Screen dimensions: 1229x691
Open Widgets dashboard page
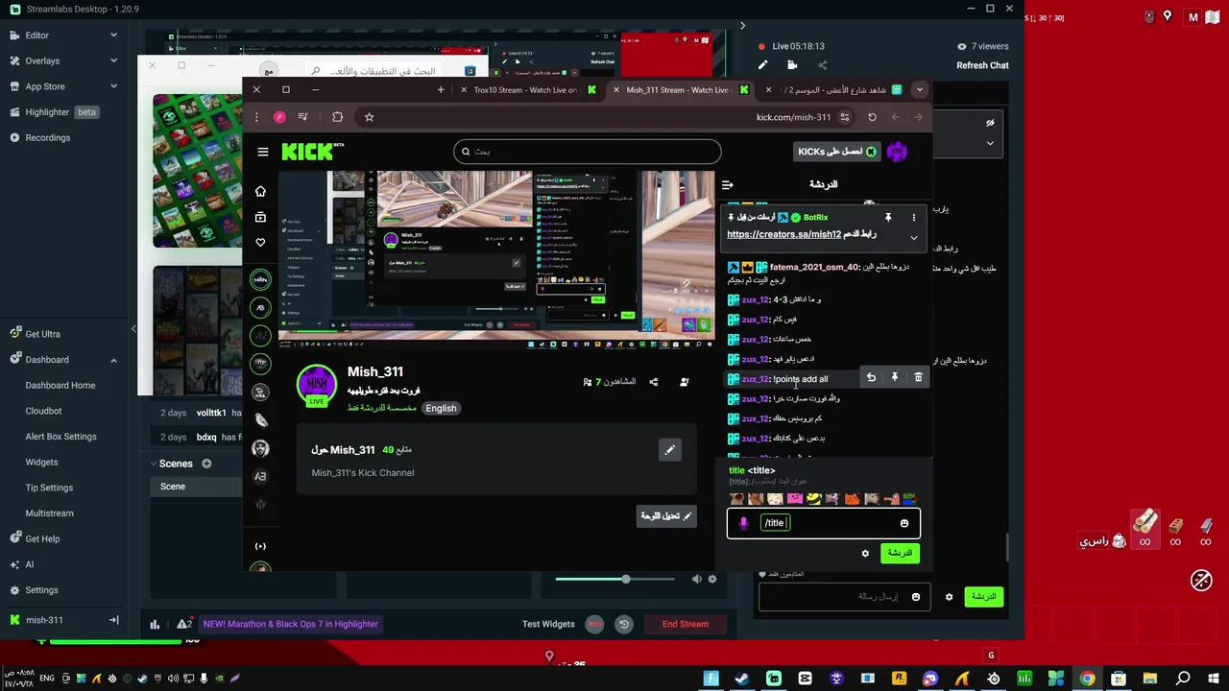(42, 462)
